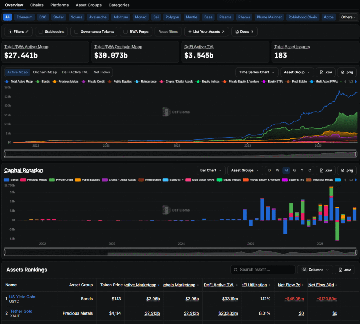Open the Bar Chart type dropdown
The width and height of the screenshot is (360, 324).
(x=211, y=170)
